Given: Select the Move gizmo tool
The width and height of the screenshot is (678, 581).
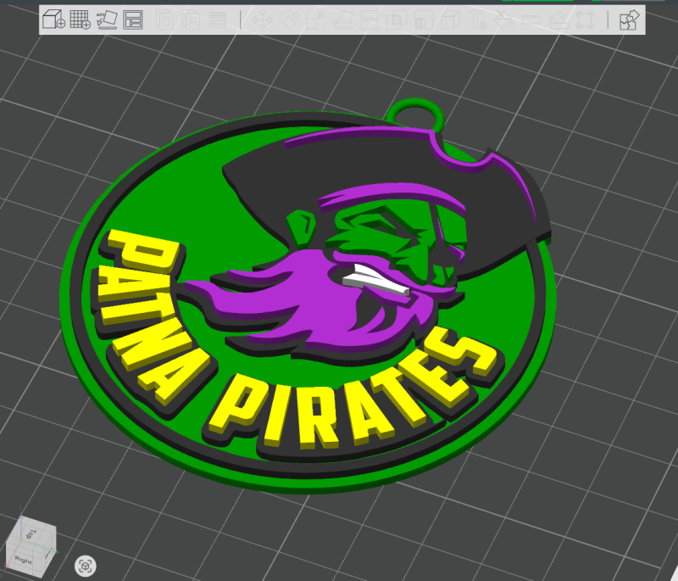Looking at the screenshot, I should [263, 20].
